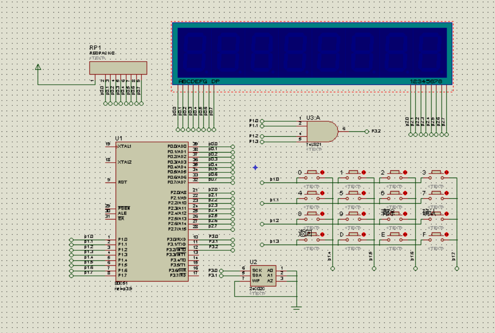Click the ALE pin label on U1
This screenshot has height=333, width=495.
tap(122, 213)
